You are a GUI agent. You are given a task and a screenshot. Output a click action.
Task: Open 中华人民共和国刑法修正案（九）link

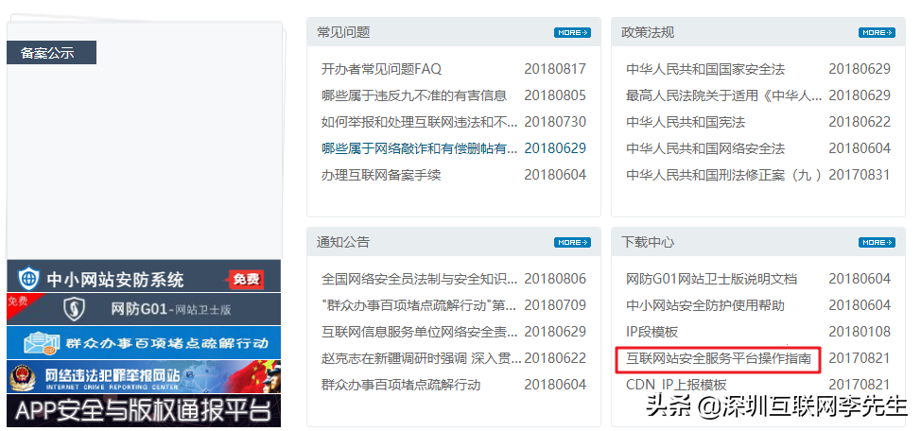click(x=724, y=175)
